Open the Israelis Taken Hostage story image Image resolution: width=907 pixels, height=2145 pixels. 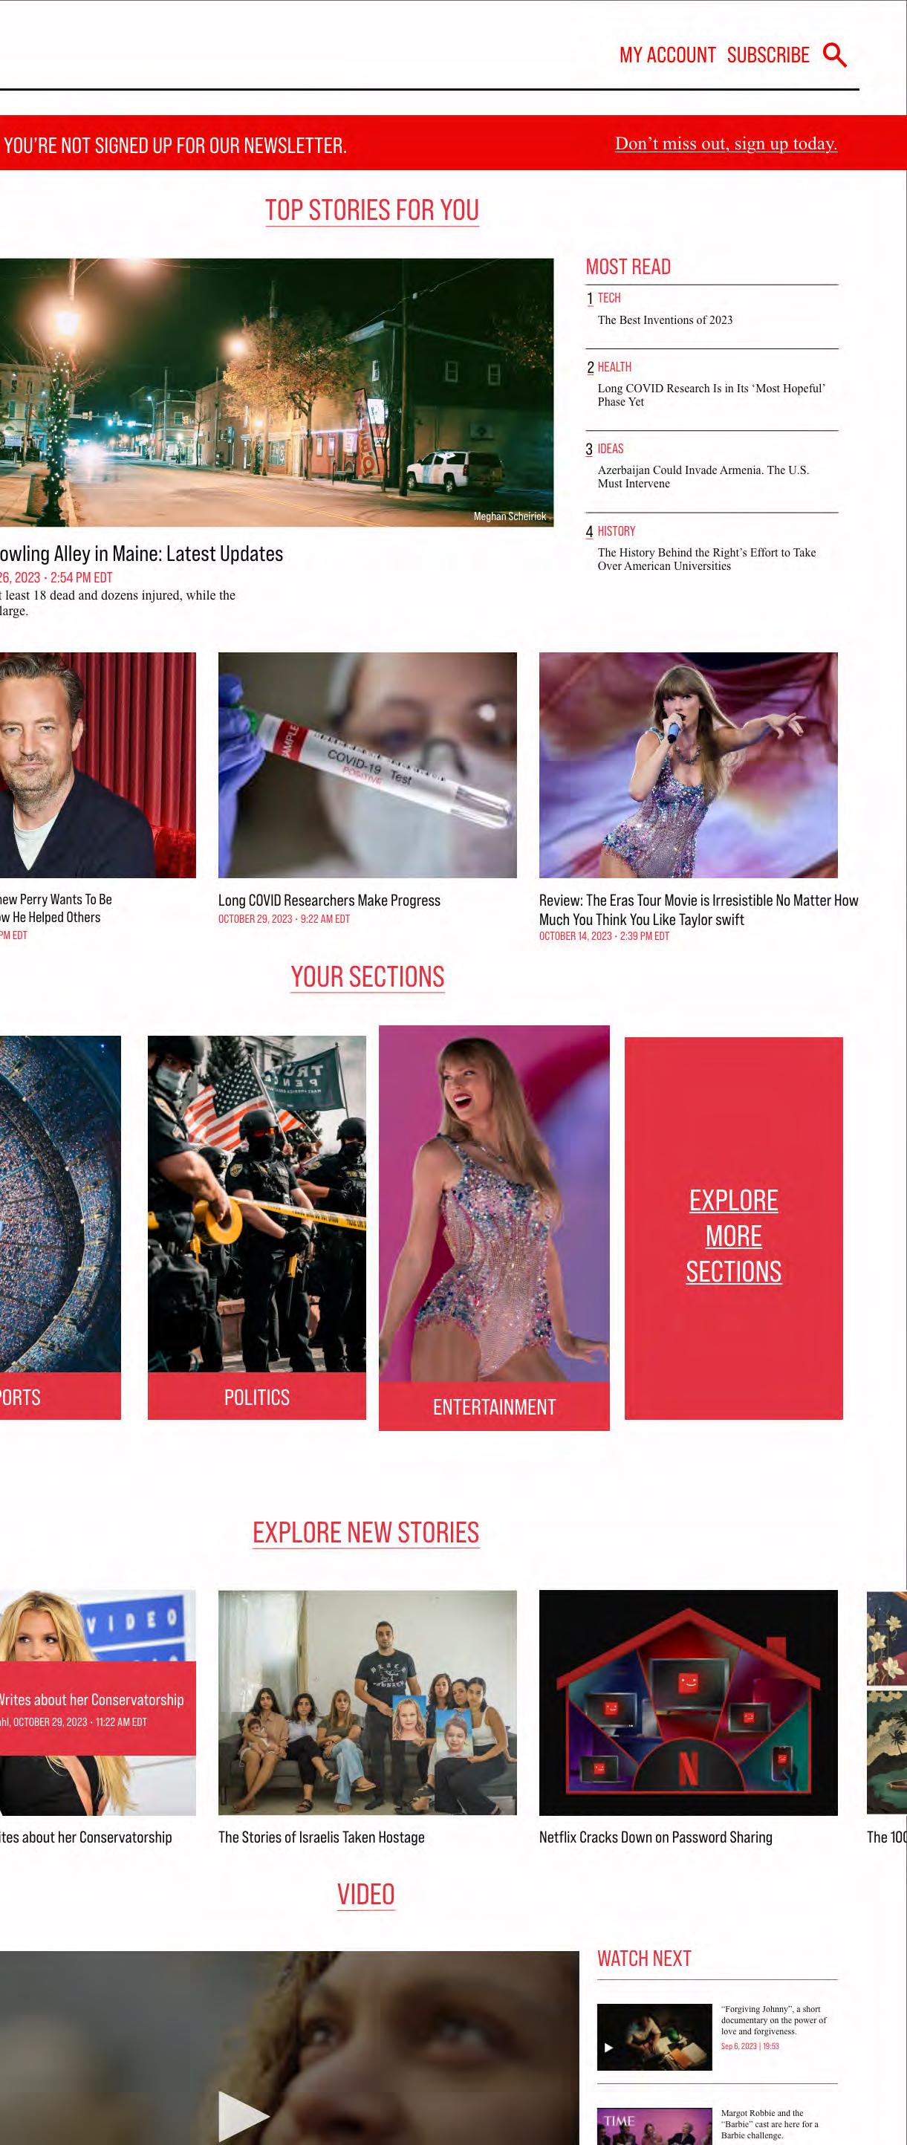point(367,1702)
